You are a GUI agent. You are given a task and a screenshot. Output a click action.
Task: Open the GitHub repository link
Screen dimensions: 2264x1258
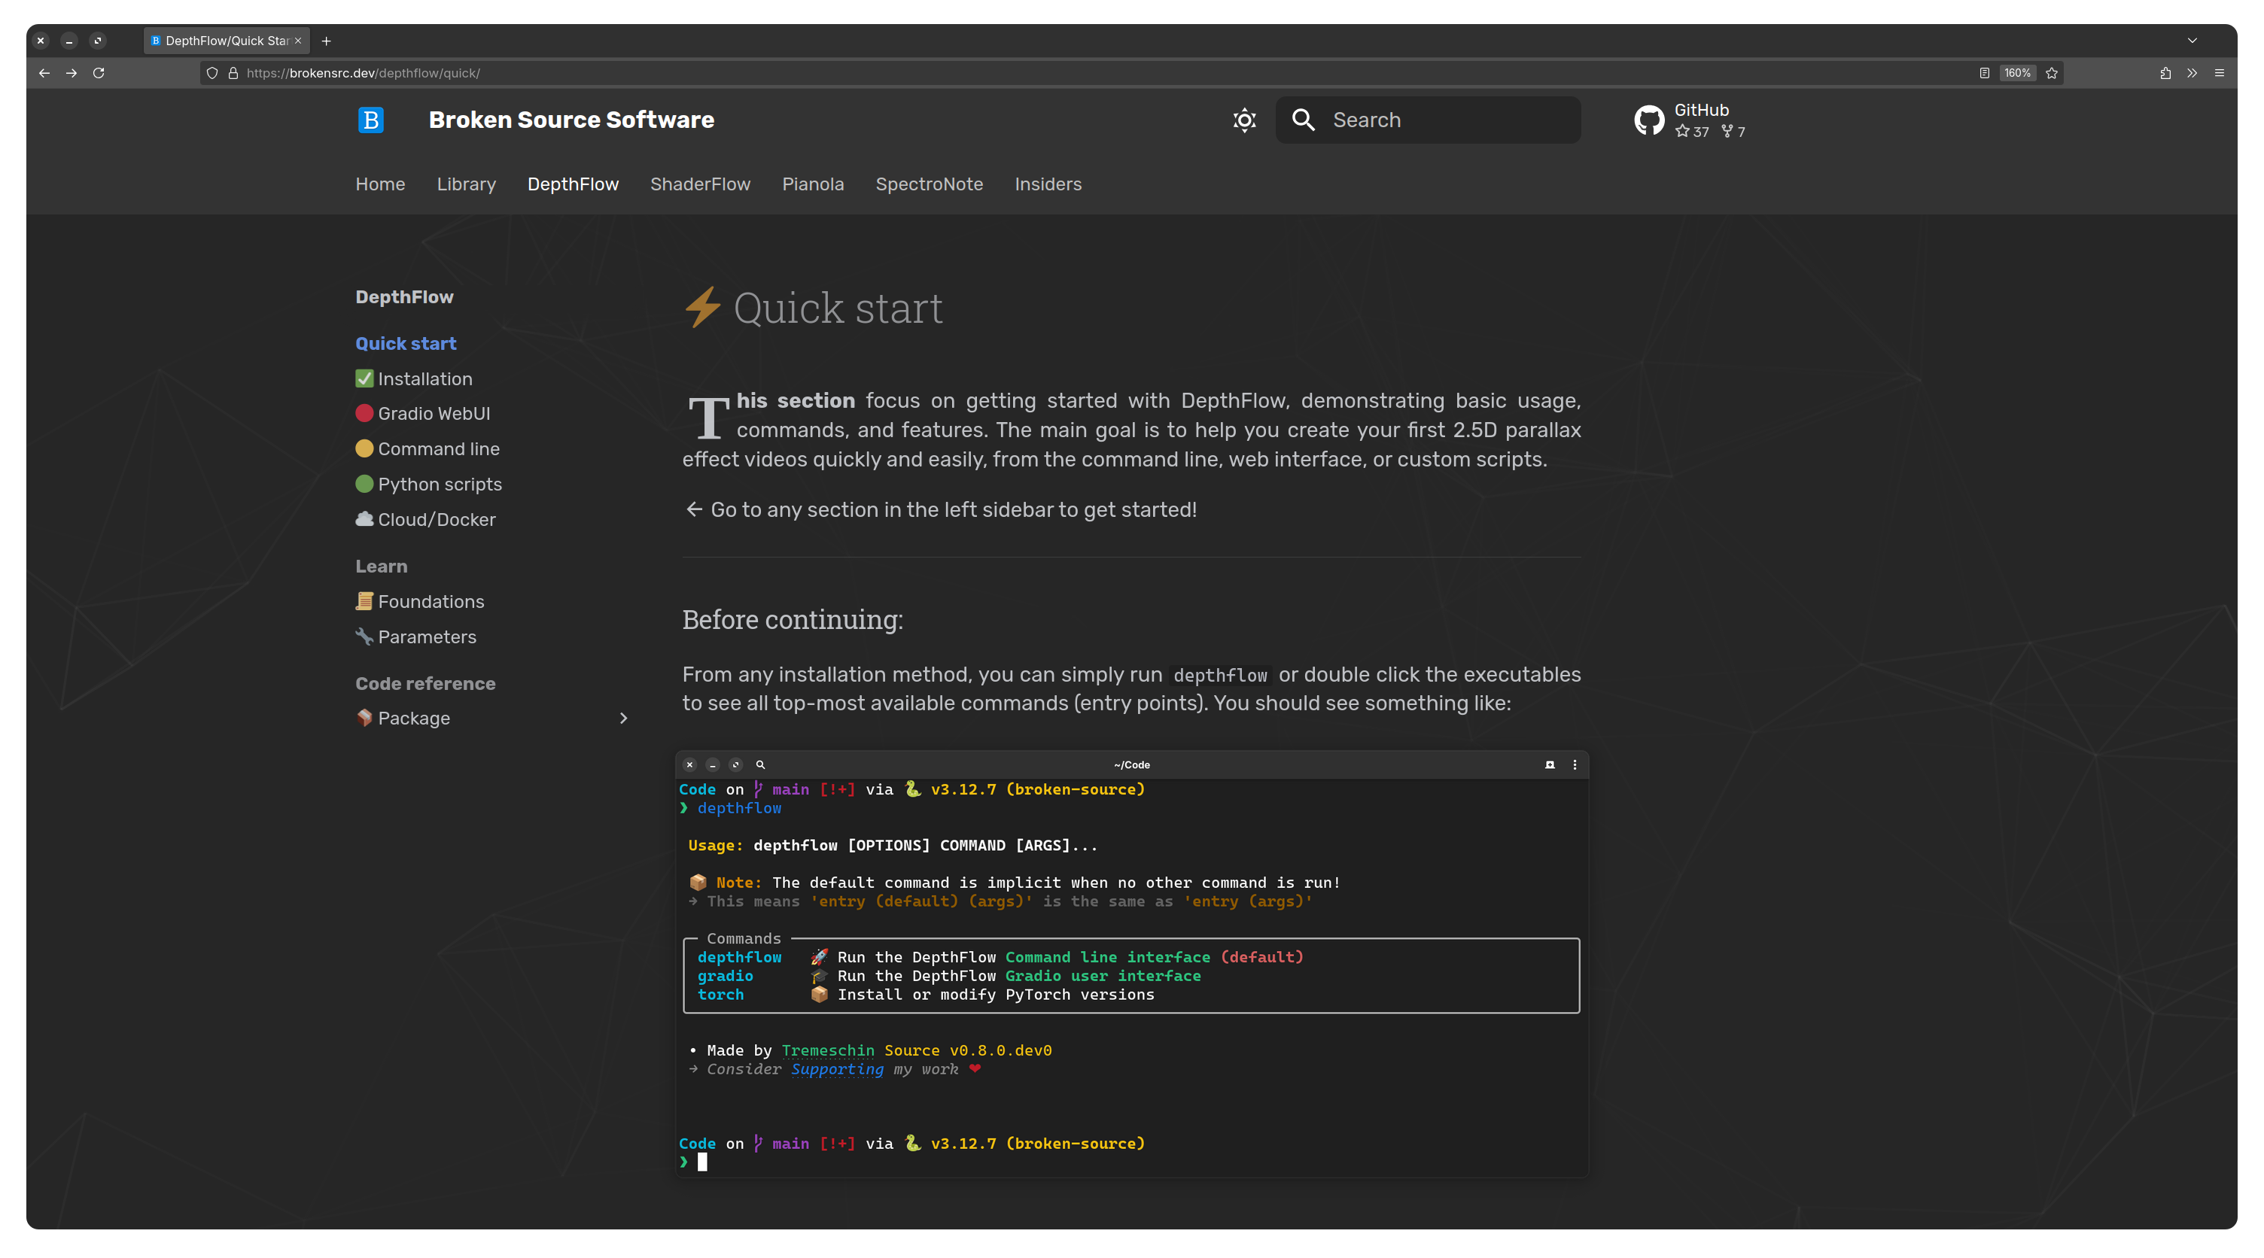1689,120
